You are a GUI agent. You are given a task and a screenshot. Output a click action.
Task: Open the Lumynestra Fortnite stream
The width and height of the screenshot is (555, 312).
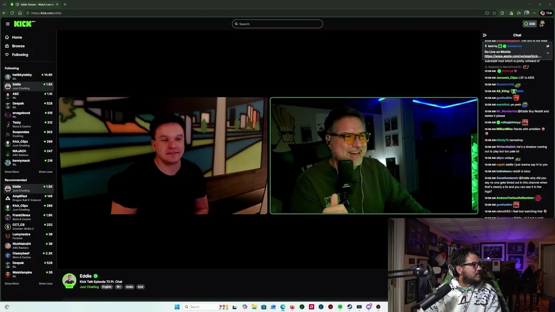(29, 236)
